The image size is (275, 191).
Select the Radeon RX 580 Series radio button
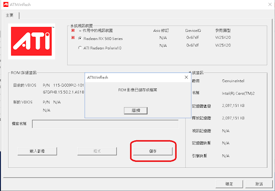point(80,38)
